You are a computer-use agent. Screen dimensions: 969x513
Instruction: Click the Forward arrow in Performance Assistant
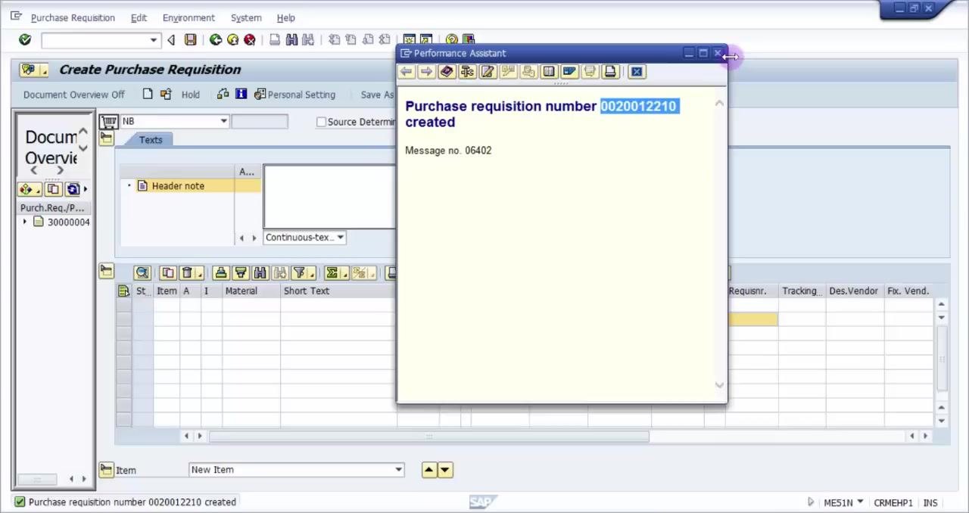426,72
